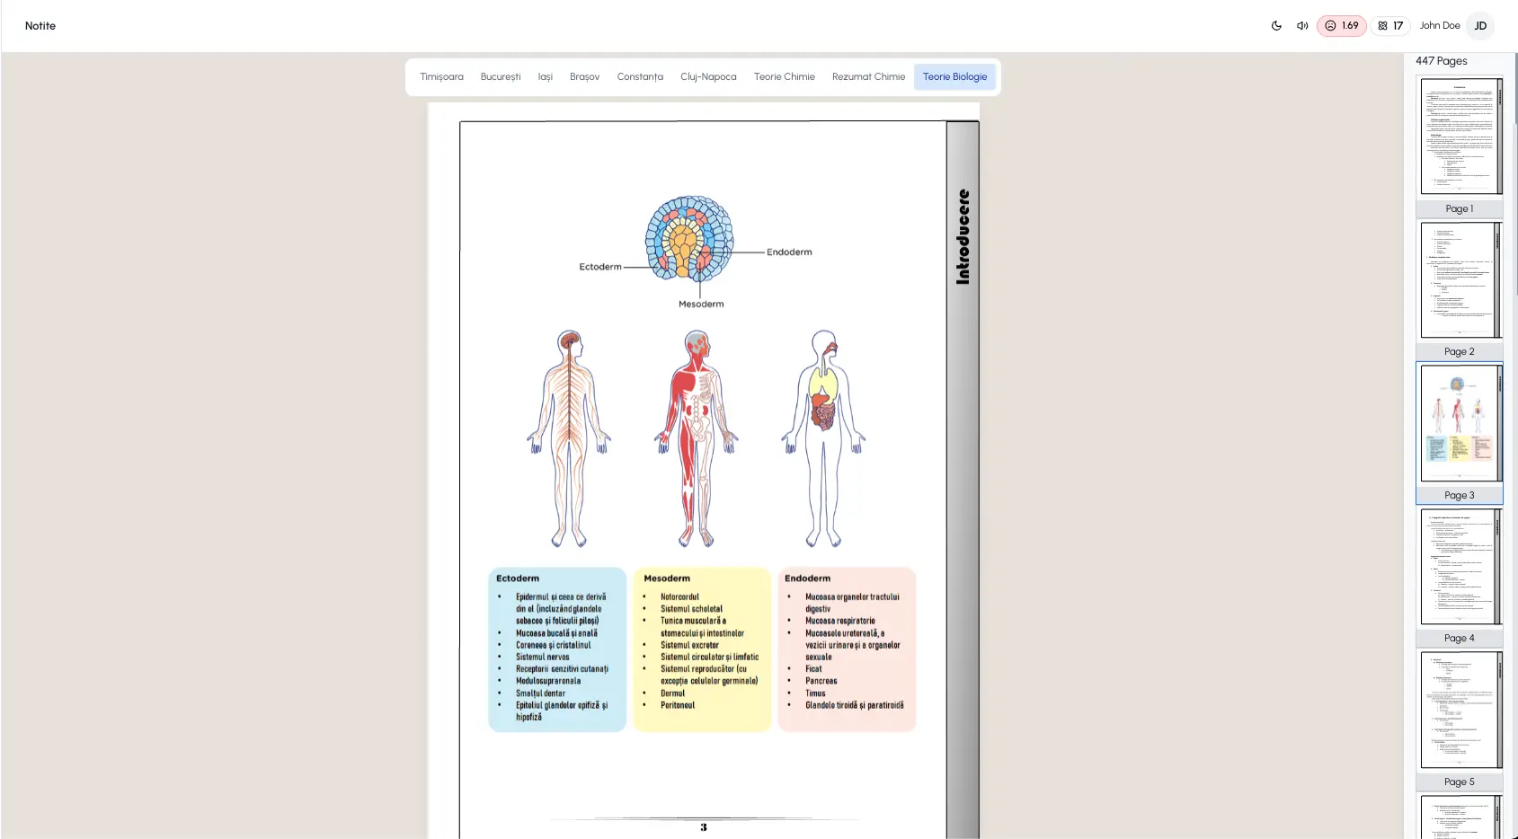The image size is (1518, 839).
Task: Click the 'Mucoasa respiratorie' list item
Action: click(840, 621)
